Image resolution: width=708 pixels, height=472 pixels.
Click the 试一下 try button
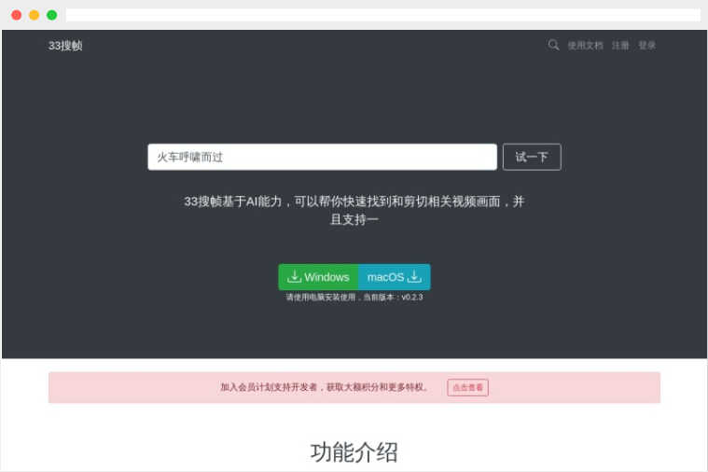[x=532, y=157]
